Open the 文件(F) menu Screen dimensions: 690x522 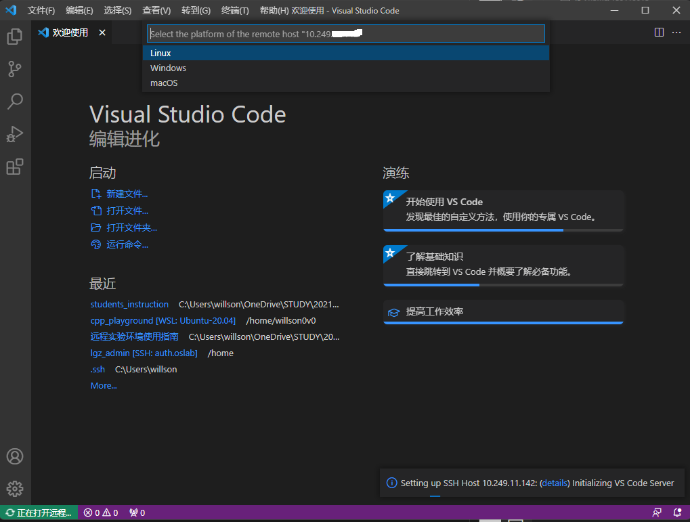click(x=41, y=11)
